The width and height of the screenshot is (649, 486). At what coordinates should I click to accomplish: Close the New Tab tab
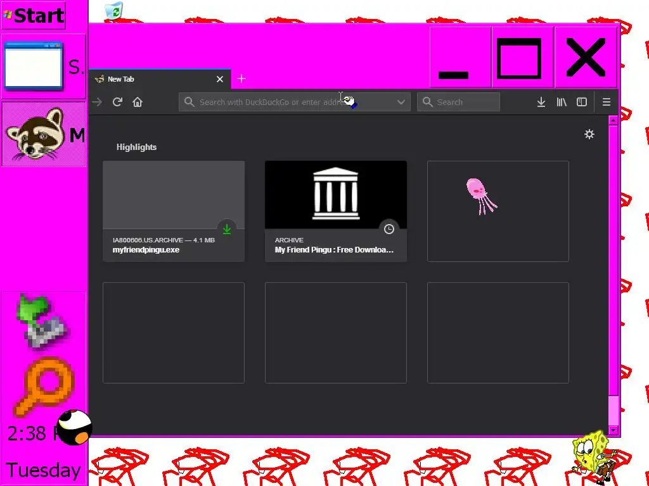(x=220, y=79)
